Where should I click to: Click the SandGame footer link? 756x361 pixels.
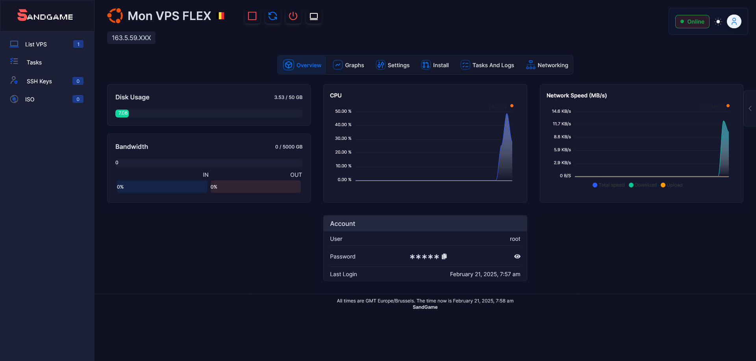click(425, 307)
